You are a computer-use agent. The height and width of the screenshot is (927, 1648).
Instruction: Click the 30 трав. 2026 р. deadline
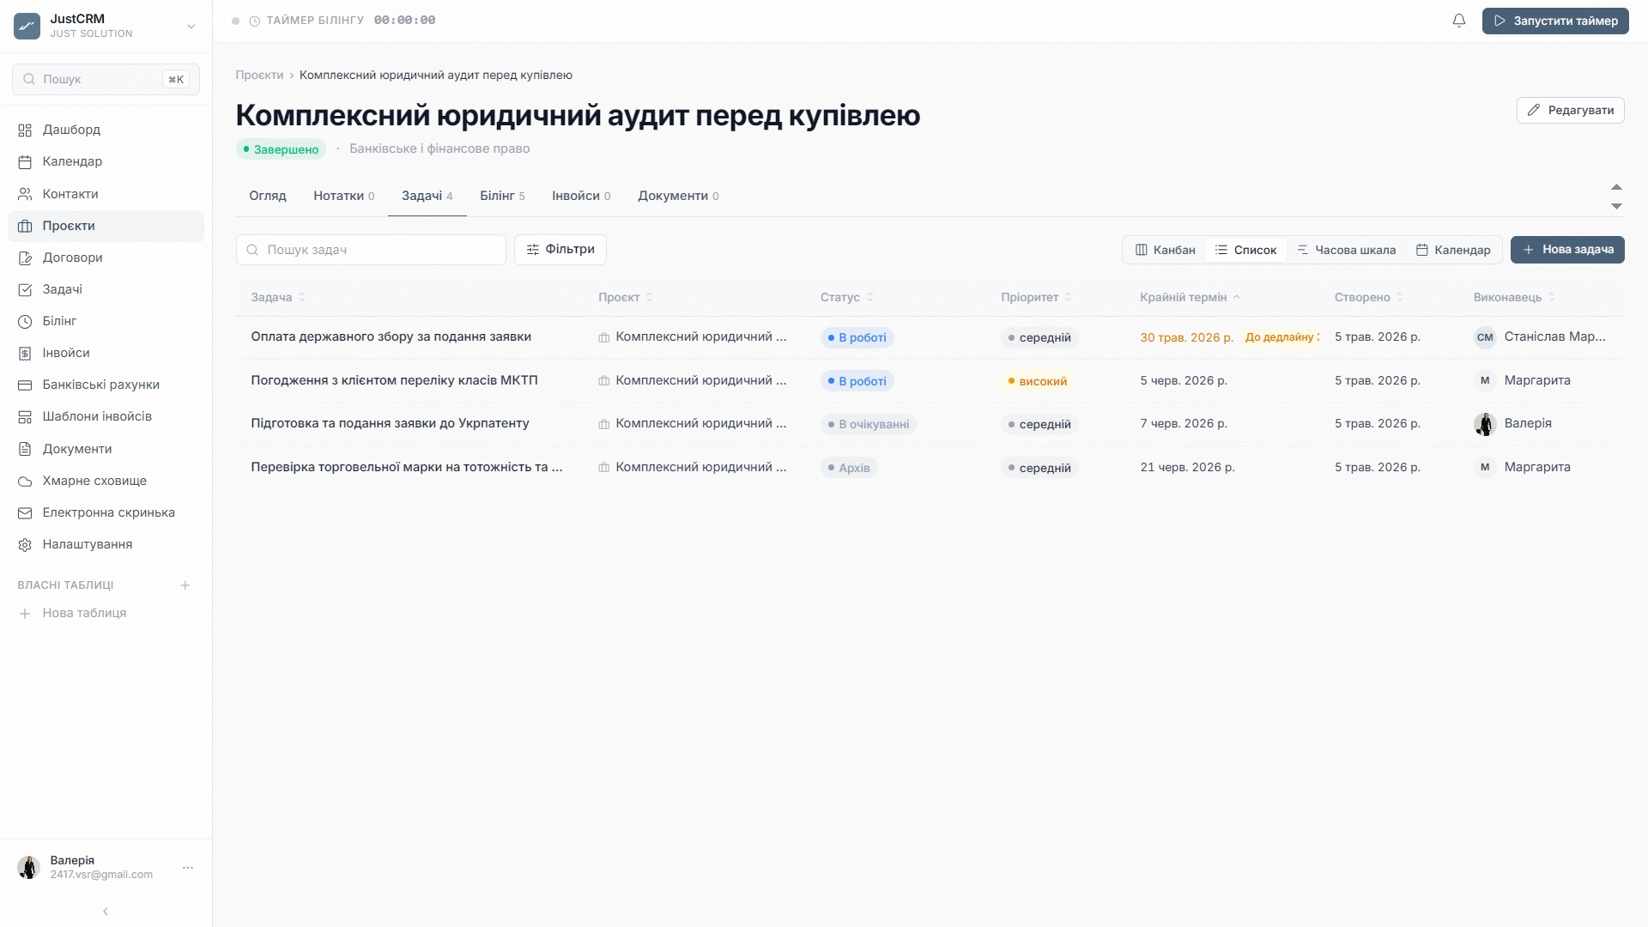click(1186, 337)
